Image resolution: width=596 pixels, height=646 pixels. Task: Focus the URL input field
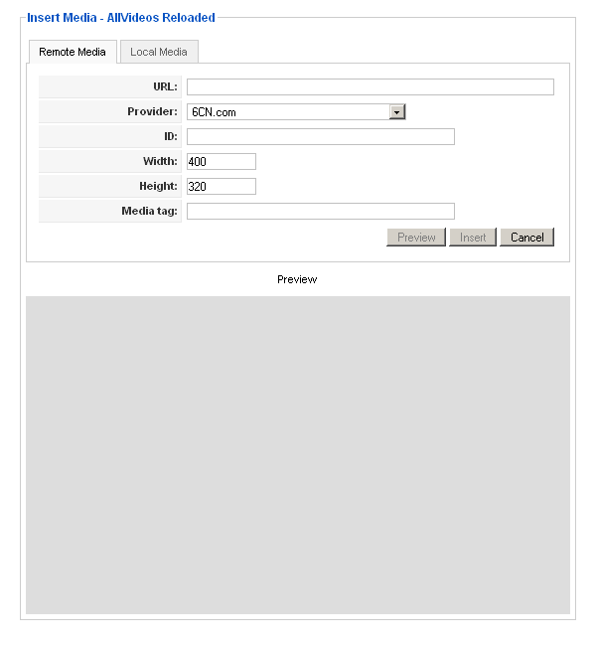point(370,86)
